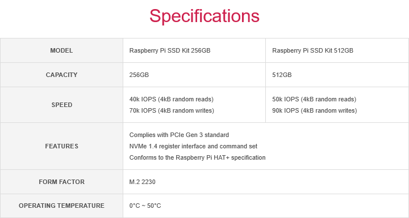The height and width of the screenshot is (218, 409).
Task: Click 40k IOPS random reads text
Action: [x=172, y=100]
